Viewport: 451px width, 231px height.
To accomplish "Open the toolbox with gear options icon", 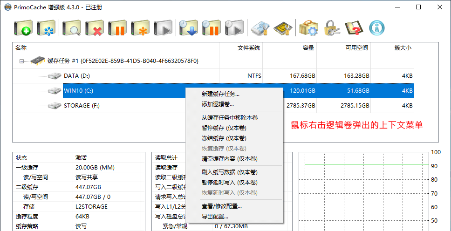I will [x=308, y=28].
